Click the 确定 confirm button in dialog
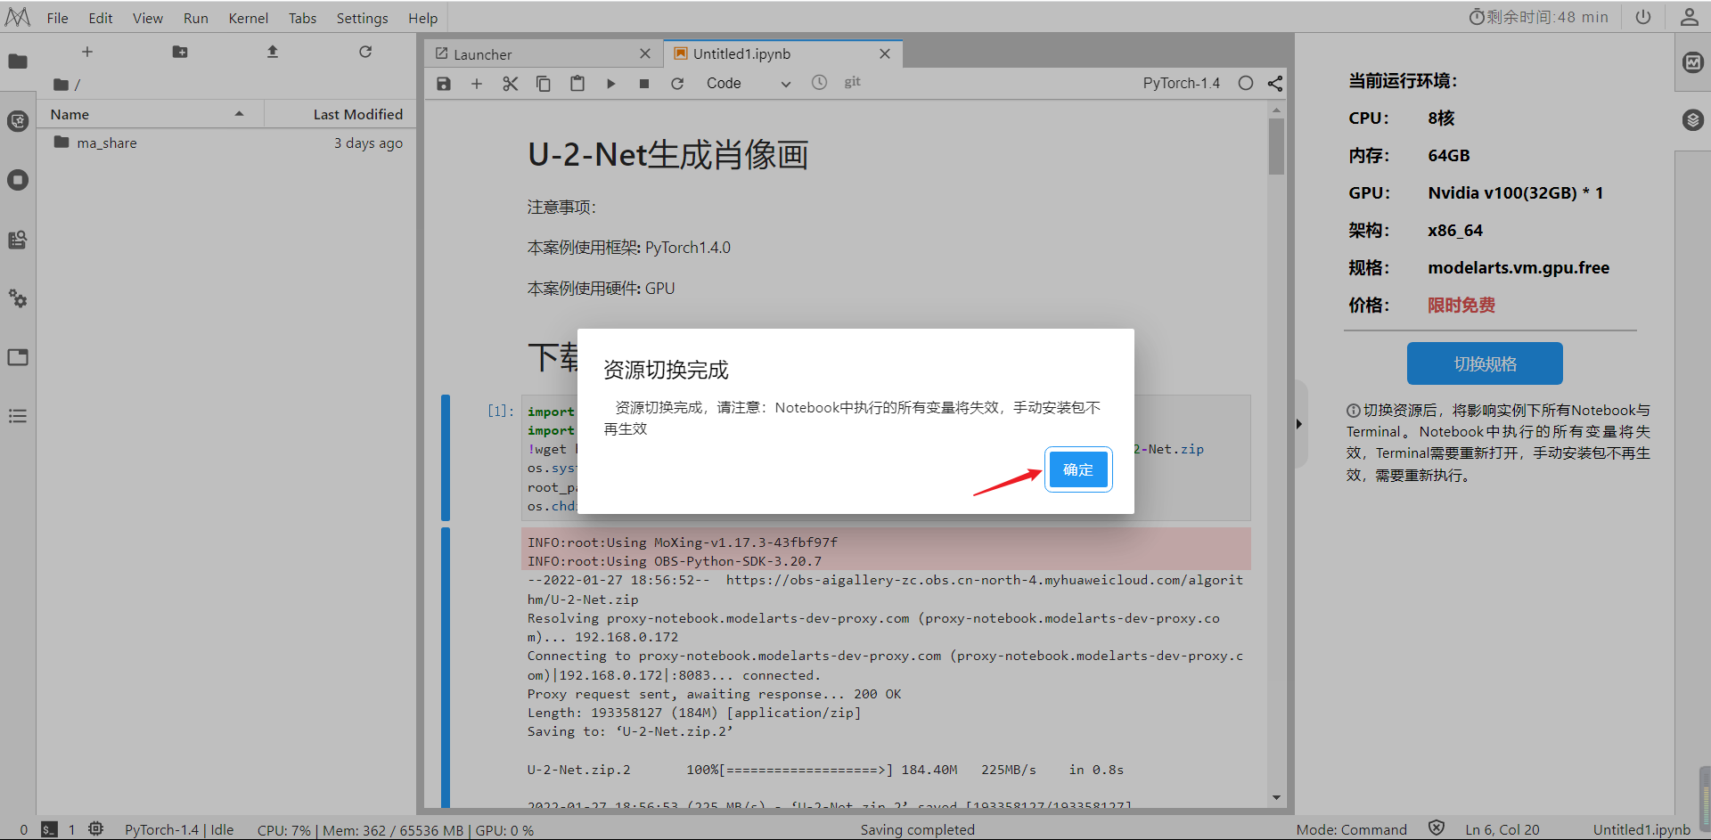This screenshot has height=840, width=1711. (1078, 469)
